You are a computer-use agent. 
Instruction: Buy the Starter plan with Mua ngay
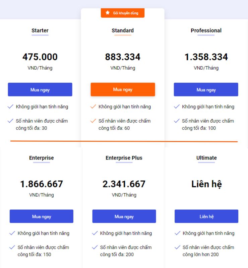[x=40, y=89]
